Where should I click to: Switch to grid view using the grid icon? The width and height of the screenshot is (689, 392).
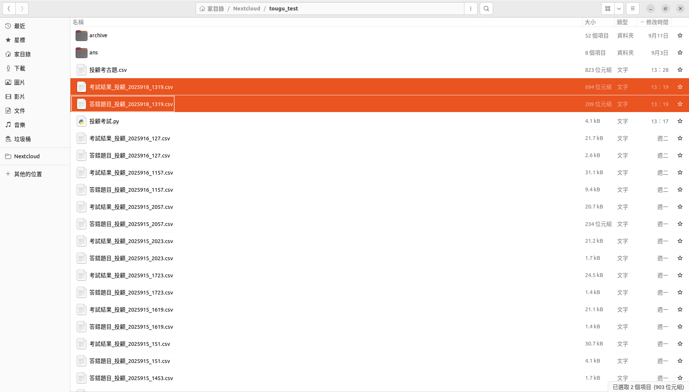(x=608, y=9)
